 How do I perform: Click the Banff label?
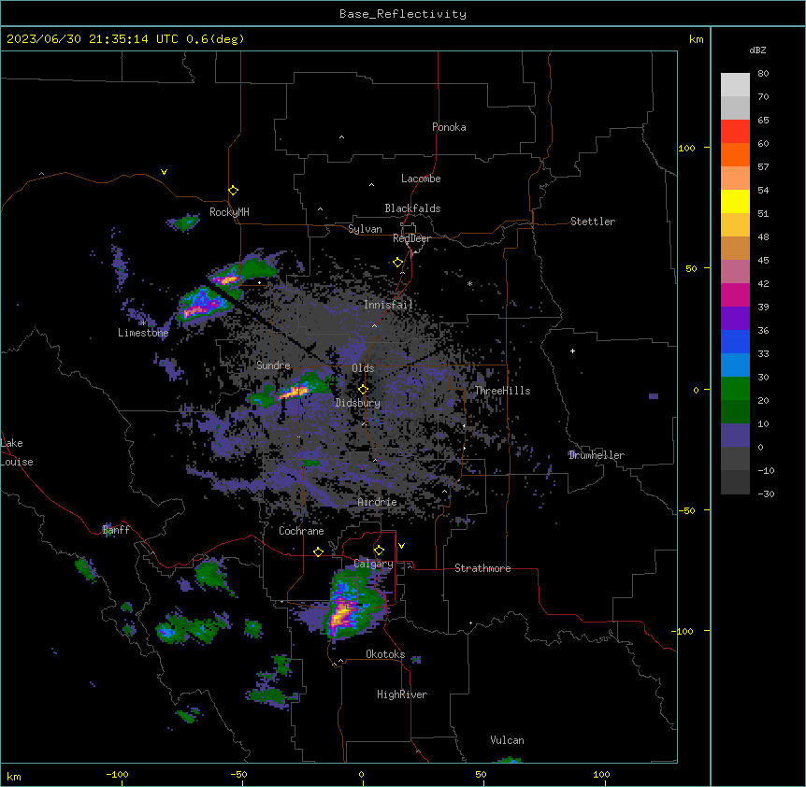point(116,530)
